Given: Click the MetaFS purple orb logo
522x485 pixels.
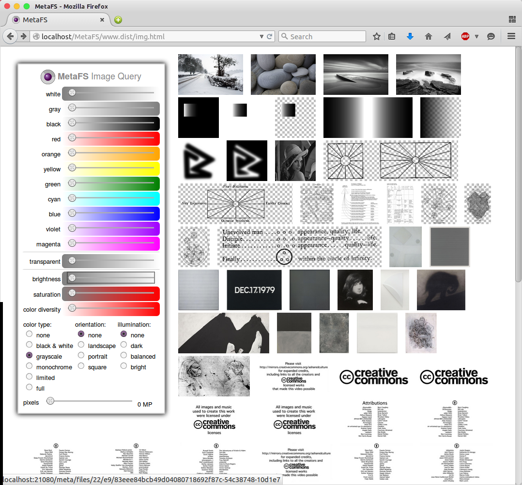Looking at the screenshot, I should pos(48,77).
